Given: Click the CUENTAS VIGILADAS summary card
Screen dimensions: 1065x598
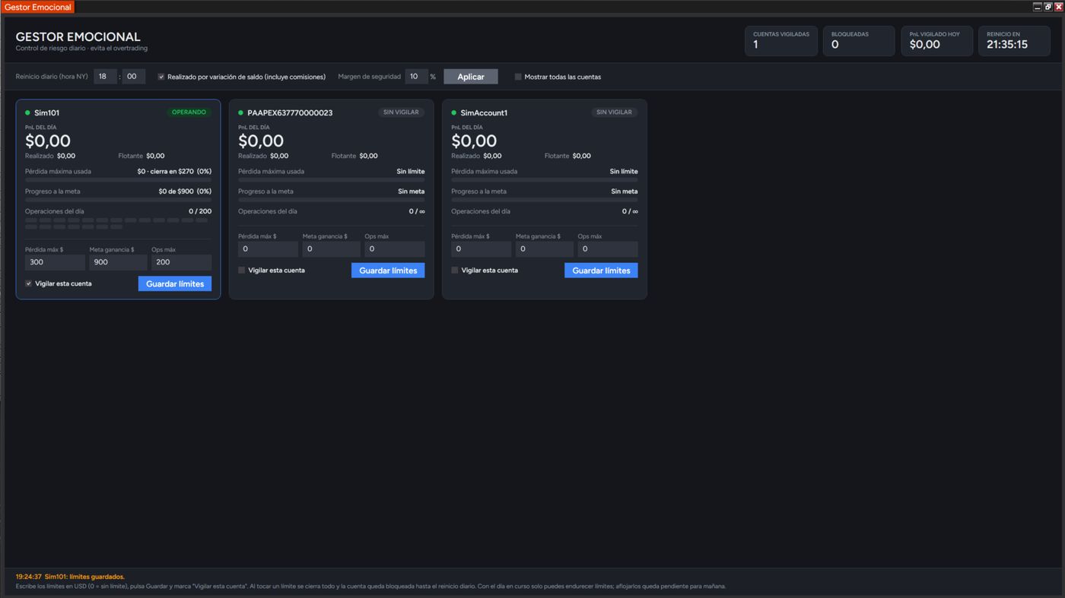Looking at the screenshot, I should click(x=781, y=41).
